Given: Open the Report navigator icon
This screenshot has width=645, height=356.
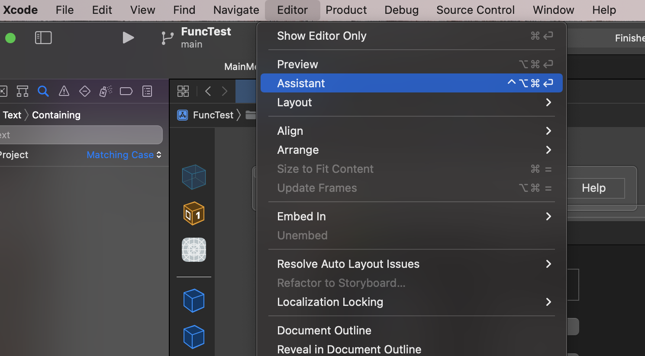Looking at the screenshot, I should (147, 91).
